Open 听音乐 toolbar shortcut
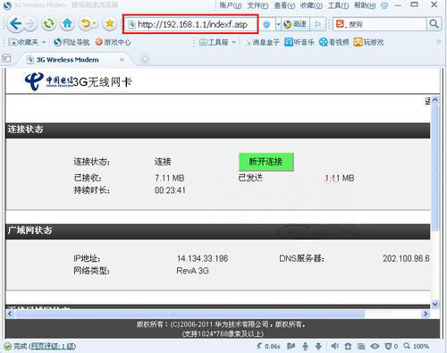This screenshot has width=447, height=353. coord(299,42)
